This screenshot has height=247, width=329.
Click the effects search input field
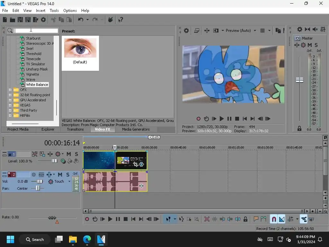[x=36, y=31]
